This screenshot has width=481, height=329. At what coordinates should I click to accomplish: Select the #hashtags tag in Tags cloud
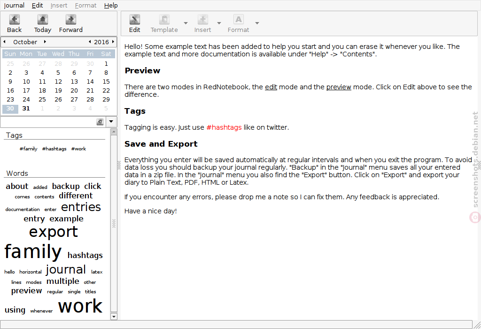pyautogui.click(x=54, y=149)
